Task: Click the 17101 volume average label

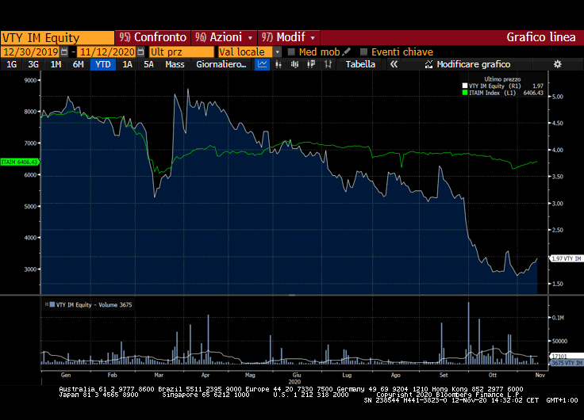Action: coord(567,357)
